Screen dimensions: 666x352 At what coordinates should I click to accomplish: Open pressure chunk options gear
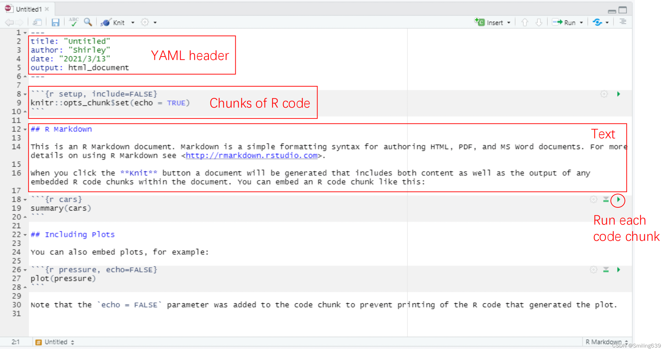[x=594, y=270]
